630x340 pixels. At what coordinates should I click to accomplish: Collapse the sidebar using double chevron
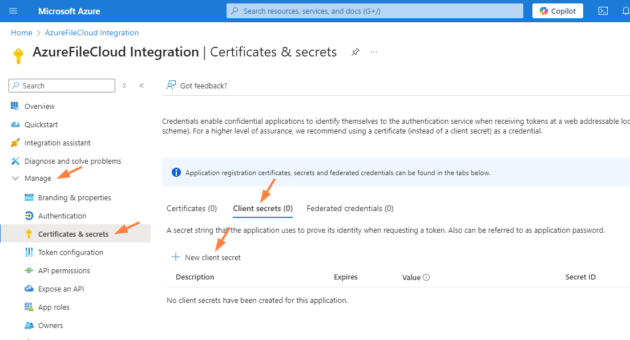pos(142,86)
